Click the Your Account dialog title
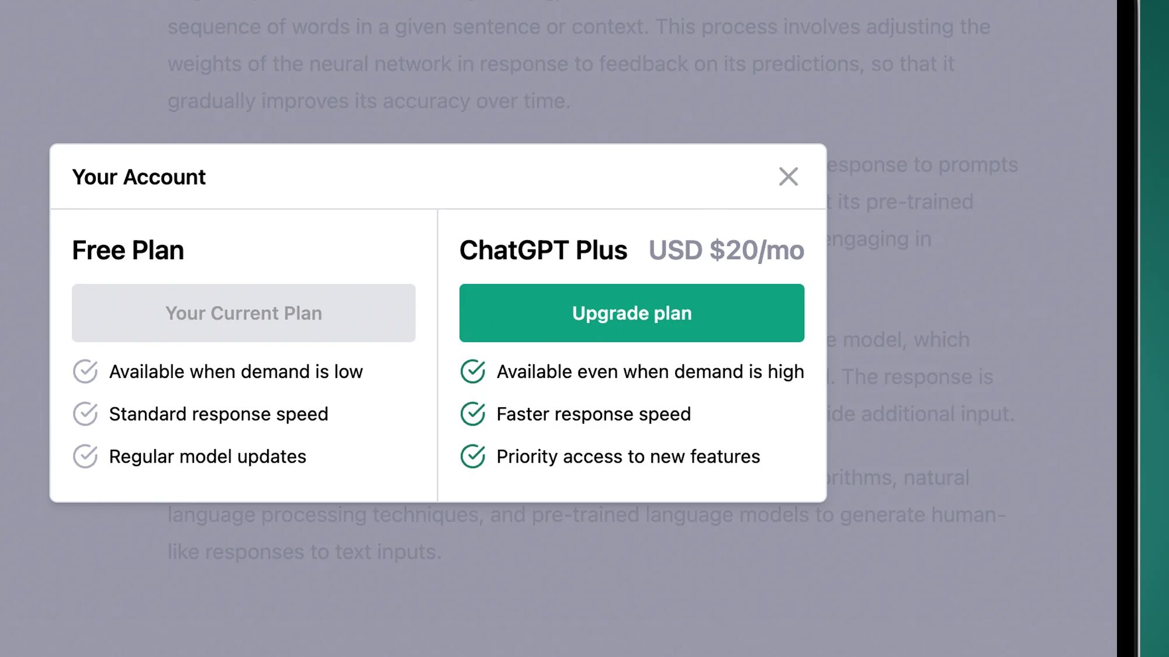This screenshot has width=1169, height=657. [x=139, y=177]
